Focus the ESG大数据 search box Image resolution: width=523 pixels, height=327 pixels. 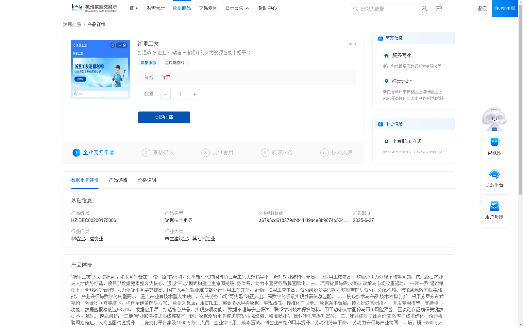point(383,9)
